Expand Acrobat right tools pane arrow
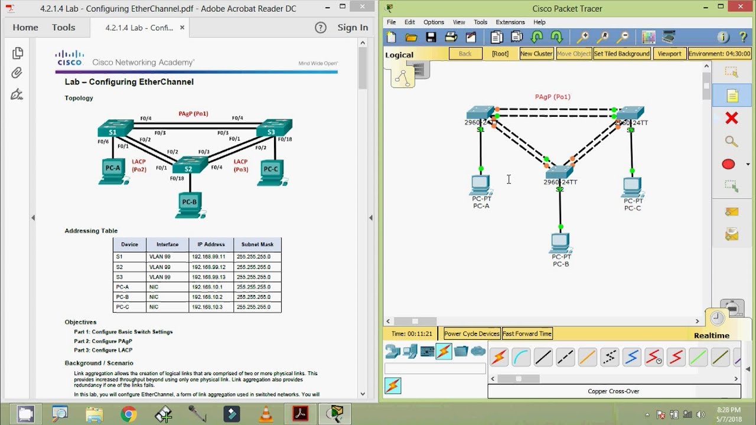This screenshot has height=425, width=756. pos(371,217)
